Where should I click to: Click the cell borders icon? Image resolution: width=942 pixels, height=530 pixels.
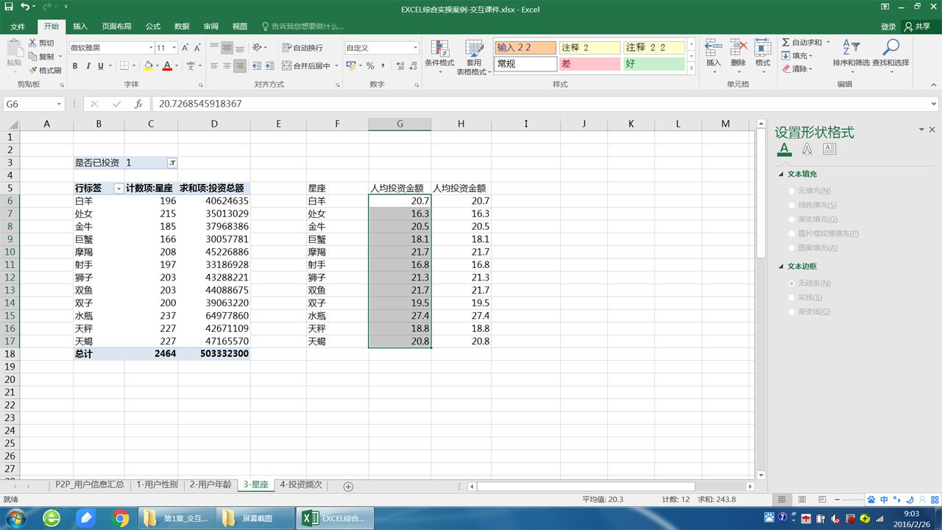pyautogui.click(x=124, y=66)
